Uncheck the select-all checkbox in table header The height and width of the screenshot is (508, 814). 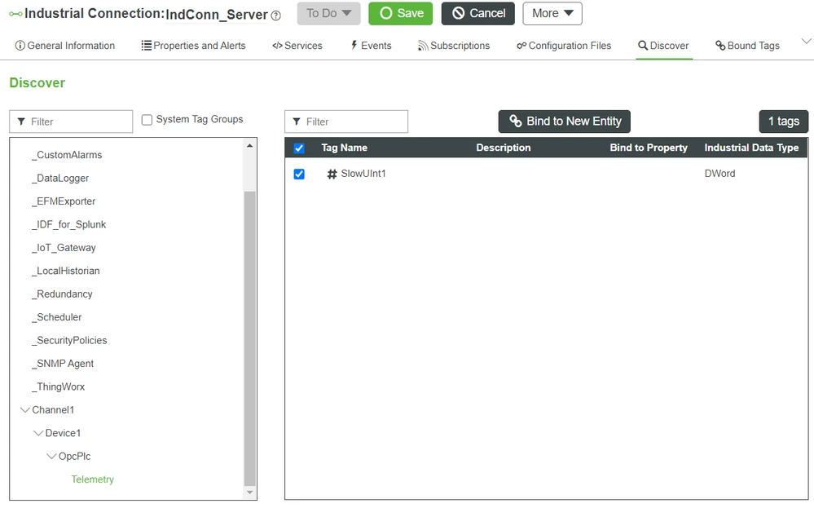click(x=299, y=148)
